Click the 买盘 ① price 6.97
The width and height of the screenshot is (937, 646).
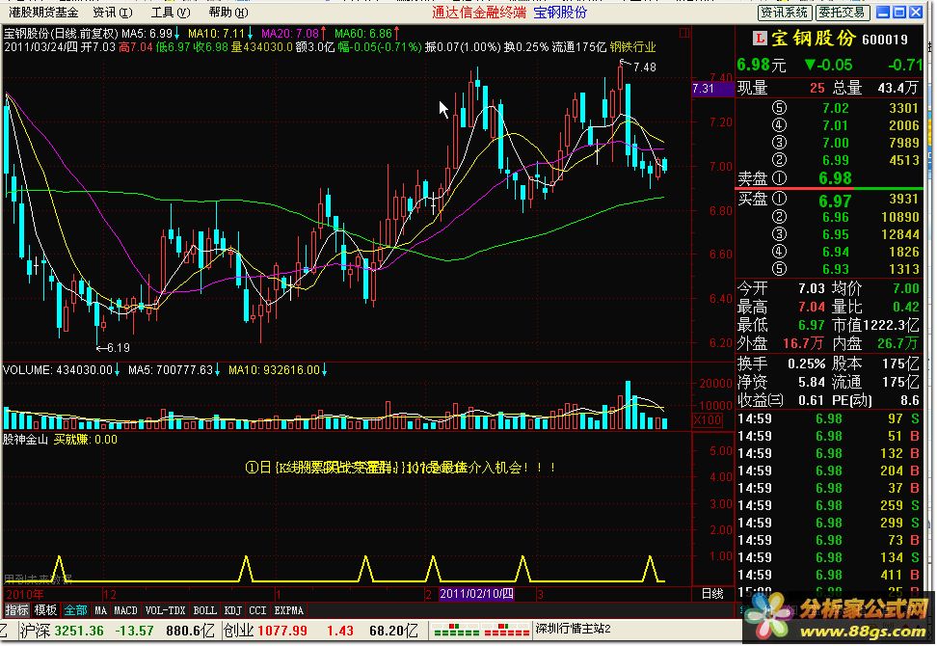(x=835, y=201)
